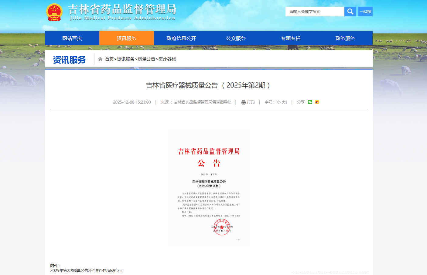Image resolution: width=427 pixels, height=275 pixels.
Task: Share via the Weibo icon
Action: click(x=317, y=102)
